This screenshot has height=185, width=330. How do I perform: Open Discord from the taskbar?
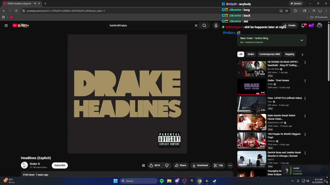click(177, 181)
